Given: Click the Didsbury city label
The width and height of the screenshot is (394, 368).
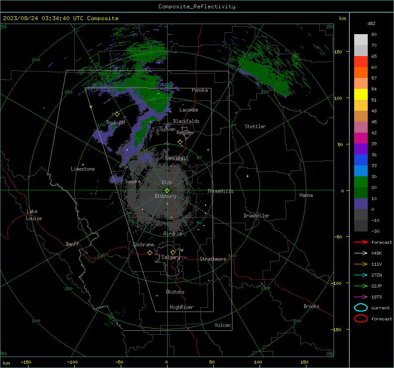Looking at the screenshot, I should [165, 196].
